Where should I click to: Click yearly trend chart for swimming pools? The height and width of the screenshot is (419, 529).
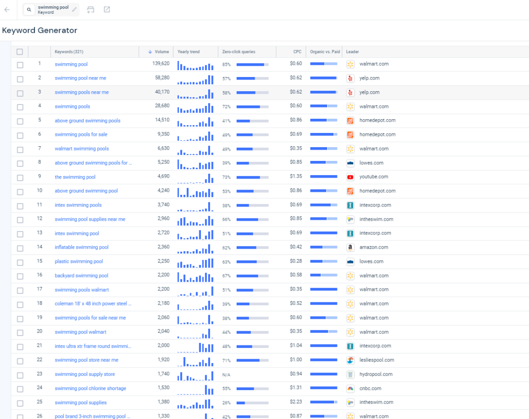[195, 106]
